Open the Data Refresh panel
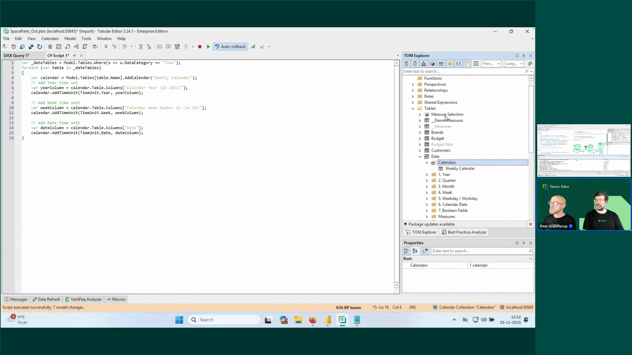Screen dimensions: 632x355 point(46,299)
